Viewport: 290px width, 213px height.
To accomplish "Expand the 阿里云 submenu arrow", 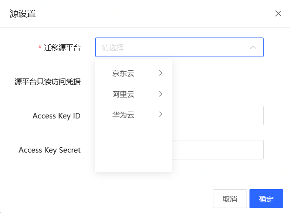I will click(161, 94).
